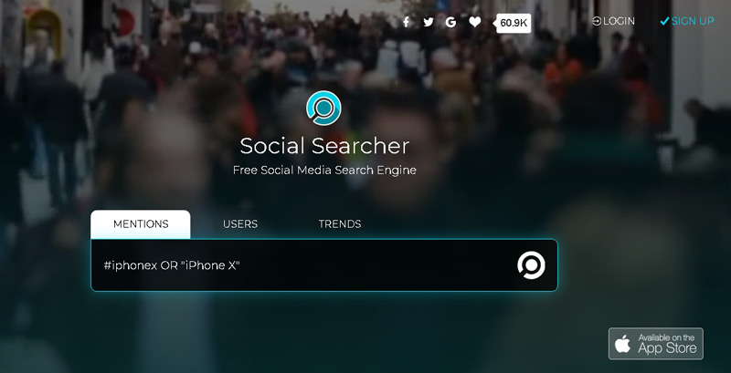Open the Available on the App Store badge

(x=655, y=344)
